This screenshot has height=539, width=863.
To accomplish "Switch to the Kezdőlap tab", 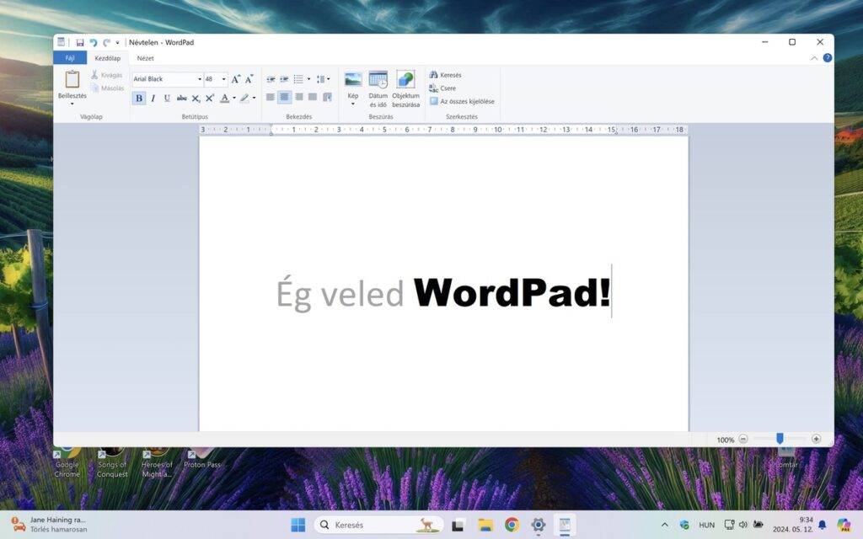I will (x=107, y=58).
